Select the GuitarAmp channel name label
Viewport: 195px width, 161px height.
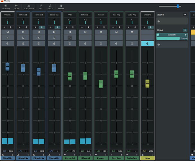pyautogui.click(x=132, y=158)
